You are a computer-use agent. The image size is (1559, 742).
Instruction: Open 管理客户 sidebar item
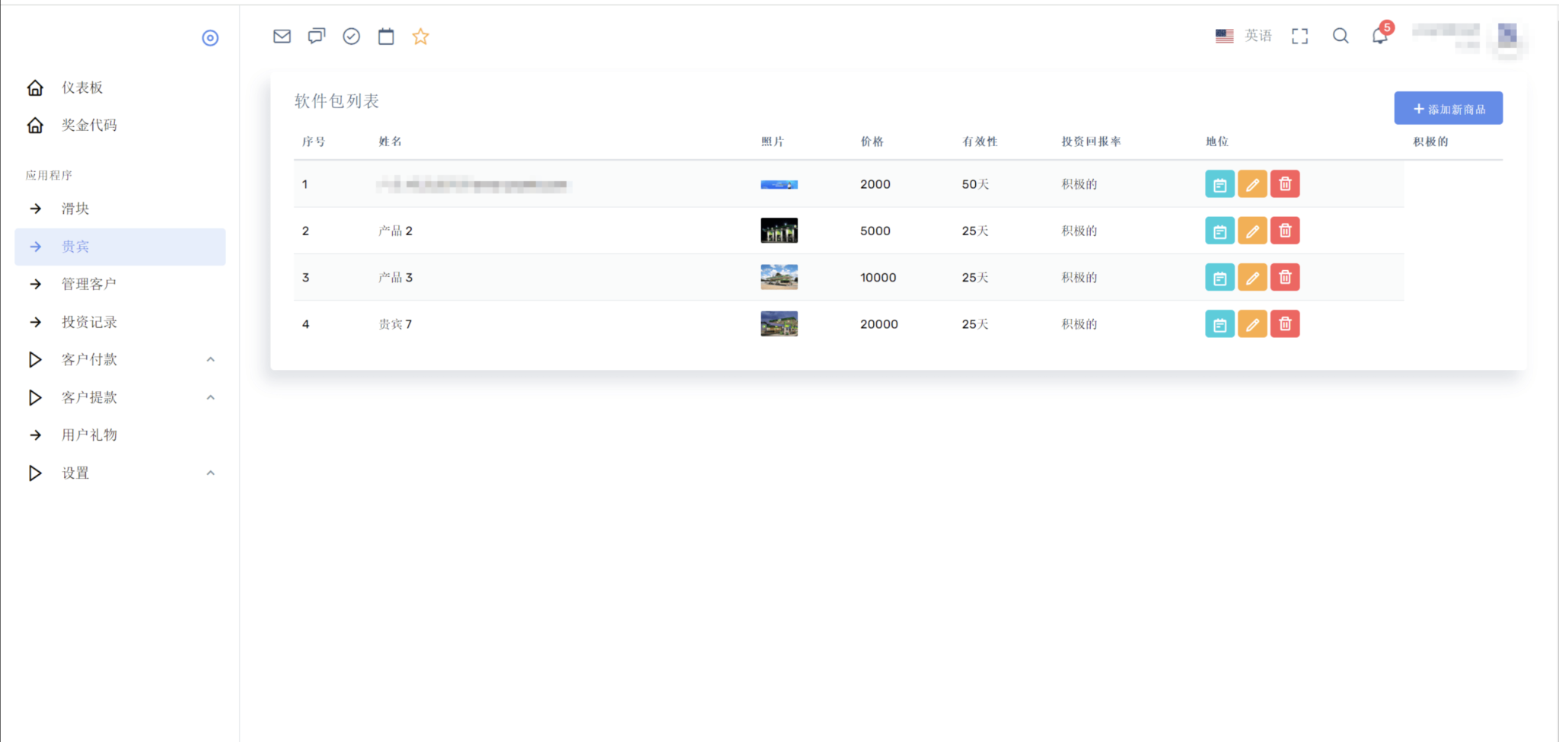tap(89, 284)
